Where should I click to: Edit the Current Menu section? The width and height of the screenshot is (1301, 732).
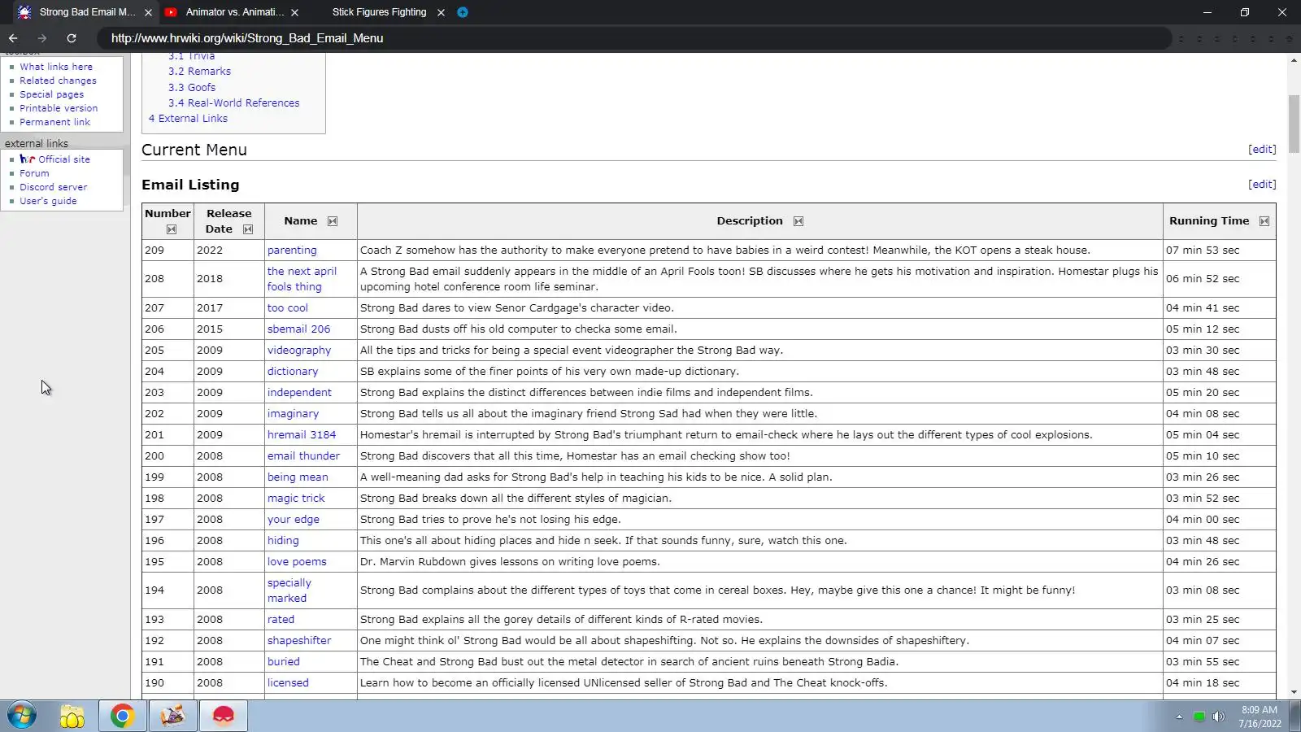tap(1262, 150)
